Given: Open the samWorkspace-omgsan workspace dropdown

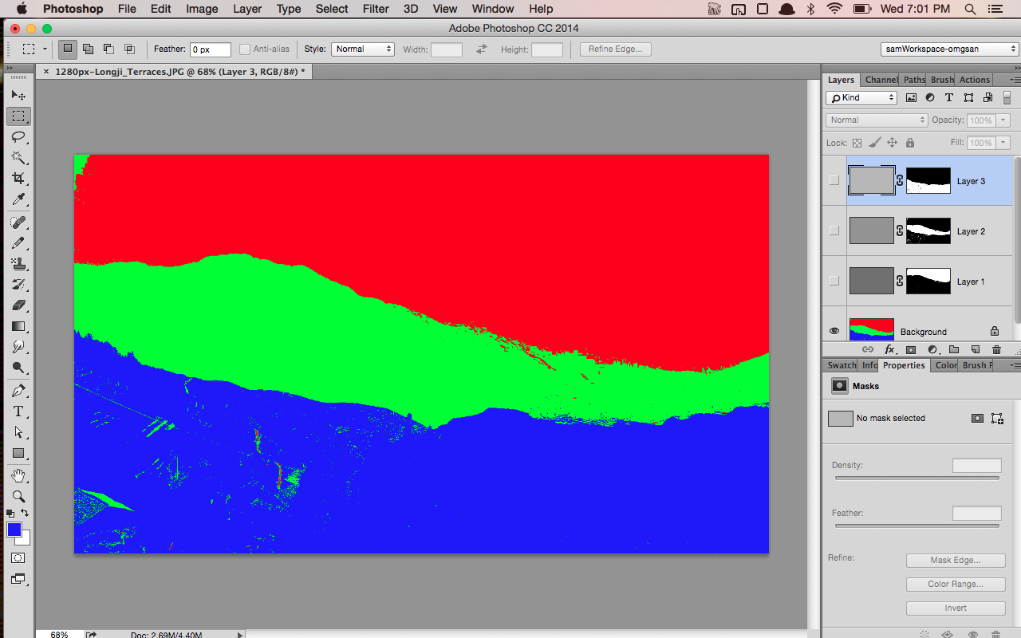Looking at the screenshot, I should click(x=950, y=49).
